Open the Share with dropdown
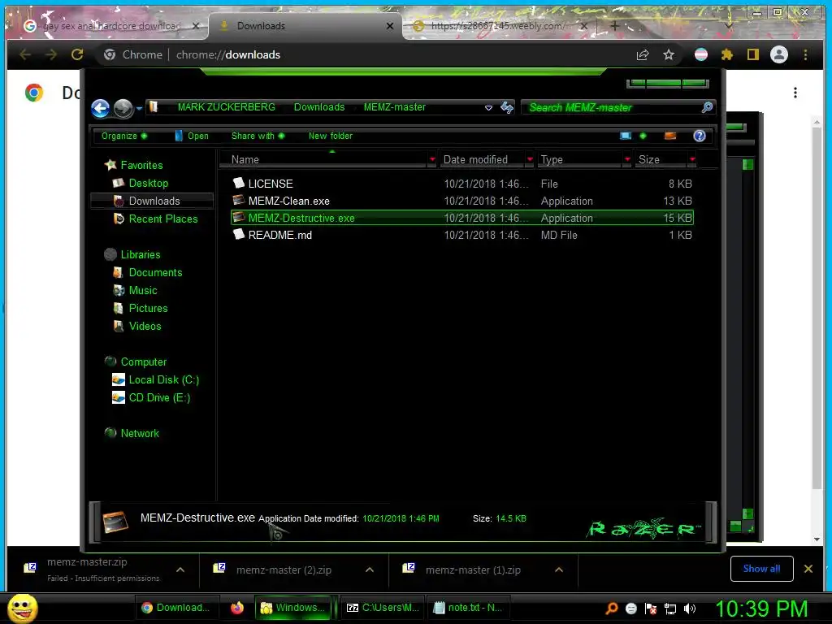 pyautogui.click(x=258, y=136)
